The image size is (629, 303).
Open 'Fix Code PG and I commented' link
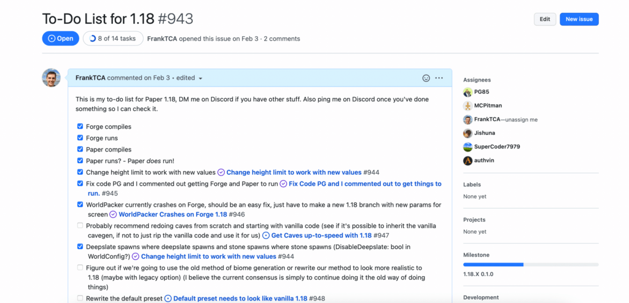click(365, 183)
